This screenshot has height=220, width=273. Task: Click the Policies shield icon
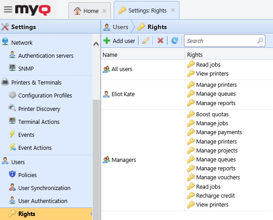[x=13, y=175]
